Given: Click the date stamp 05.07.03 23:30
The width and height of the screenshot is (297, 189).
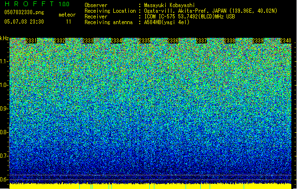Looking at the screenshot, I should click(24, 22).
